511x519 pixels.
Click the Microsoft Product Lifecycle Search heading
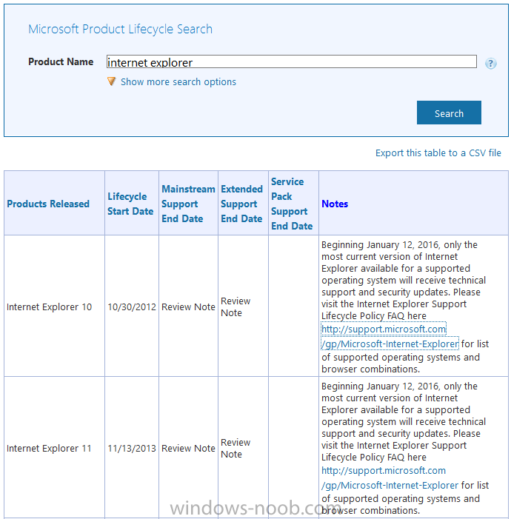(x=120, y=29)
